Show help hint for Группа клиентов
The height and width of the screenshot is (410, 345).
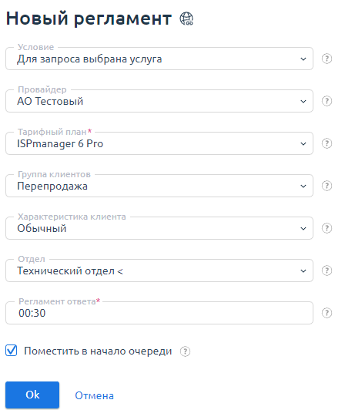point(327,186)
